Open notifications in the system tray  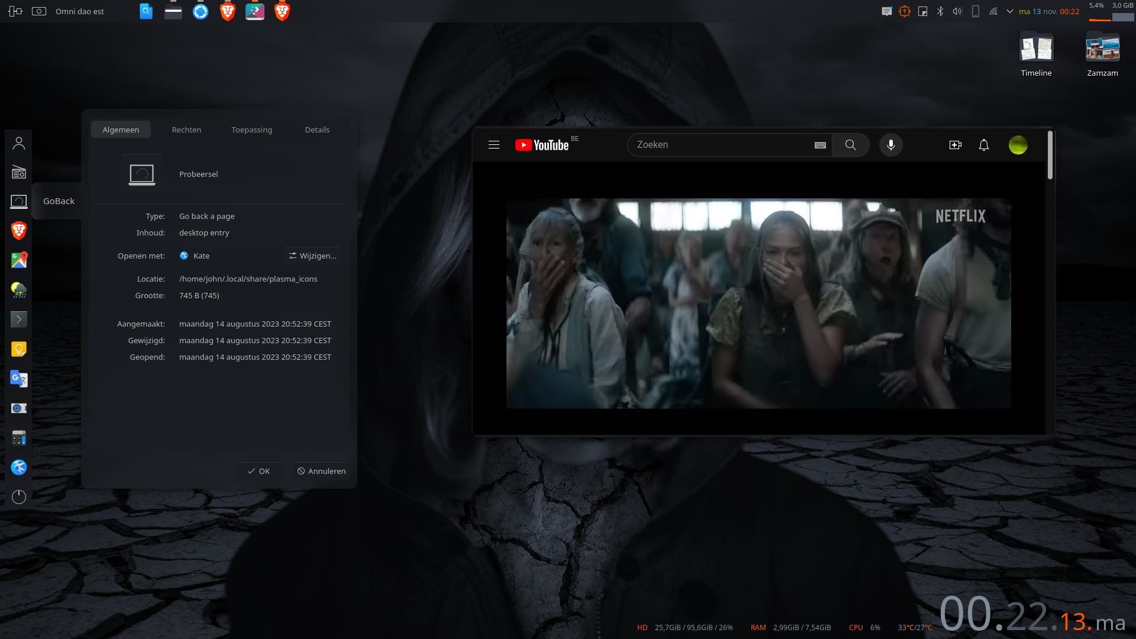[x=886, y=11]
